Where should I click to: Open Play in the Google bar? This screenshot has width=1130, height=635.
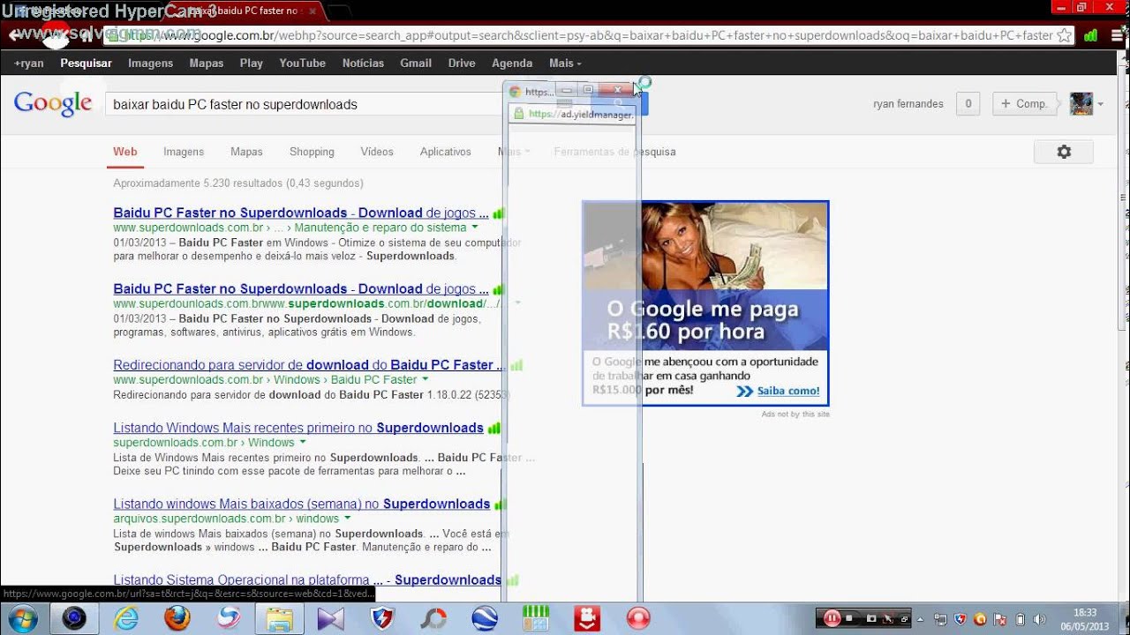pos(252,63)
